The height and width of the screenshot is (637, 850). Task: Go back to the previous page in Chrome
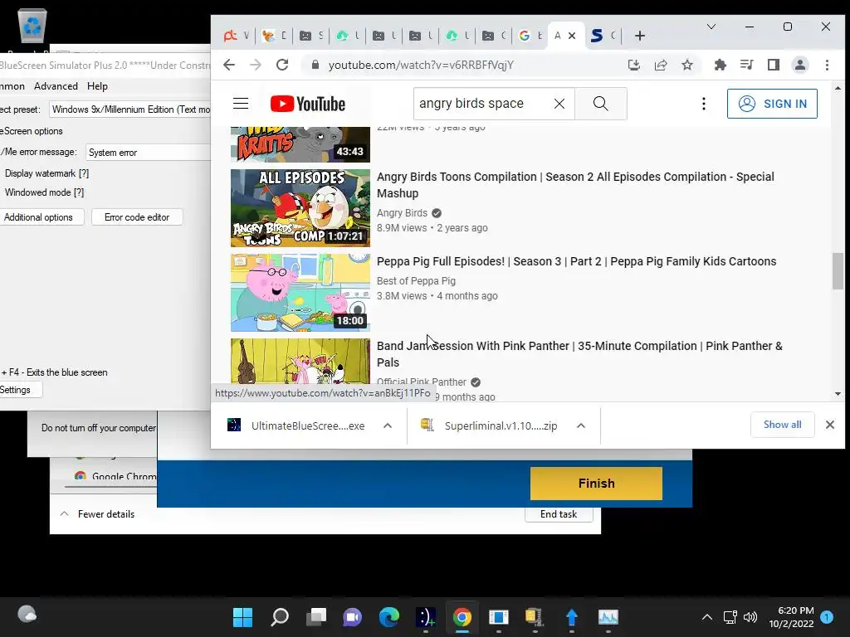tap(229, 65)
